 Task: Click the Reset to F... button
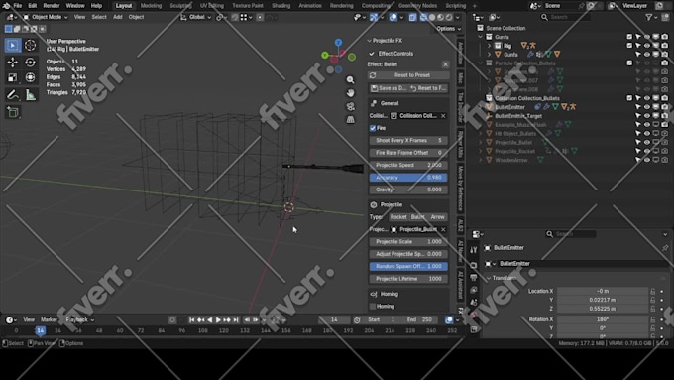click(428, 88)
